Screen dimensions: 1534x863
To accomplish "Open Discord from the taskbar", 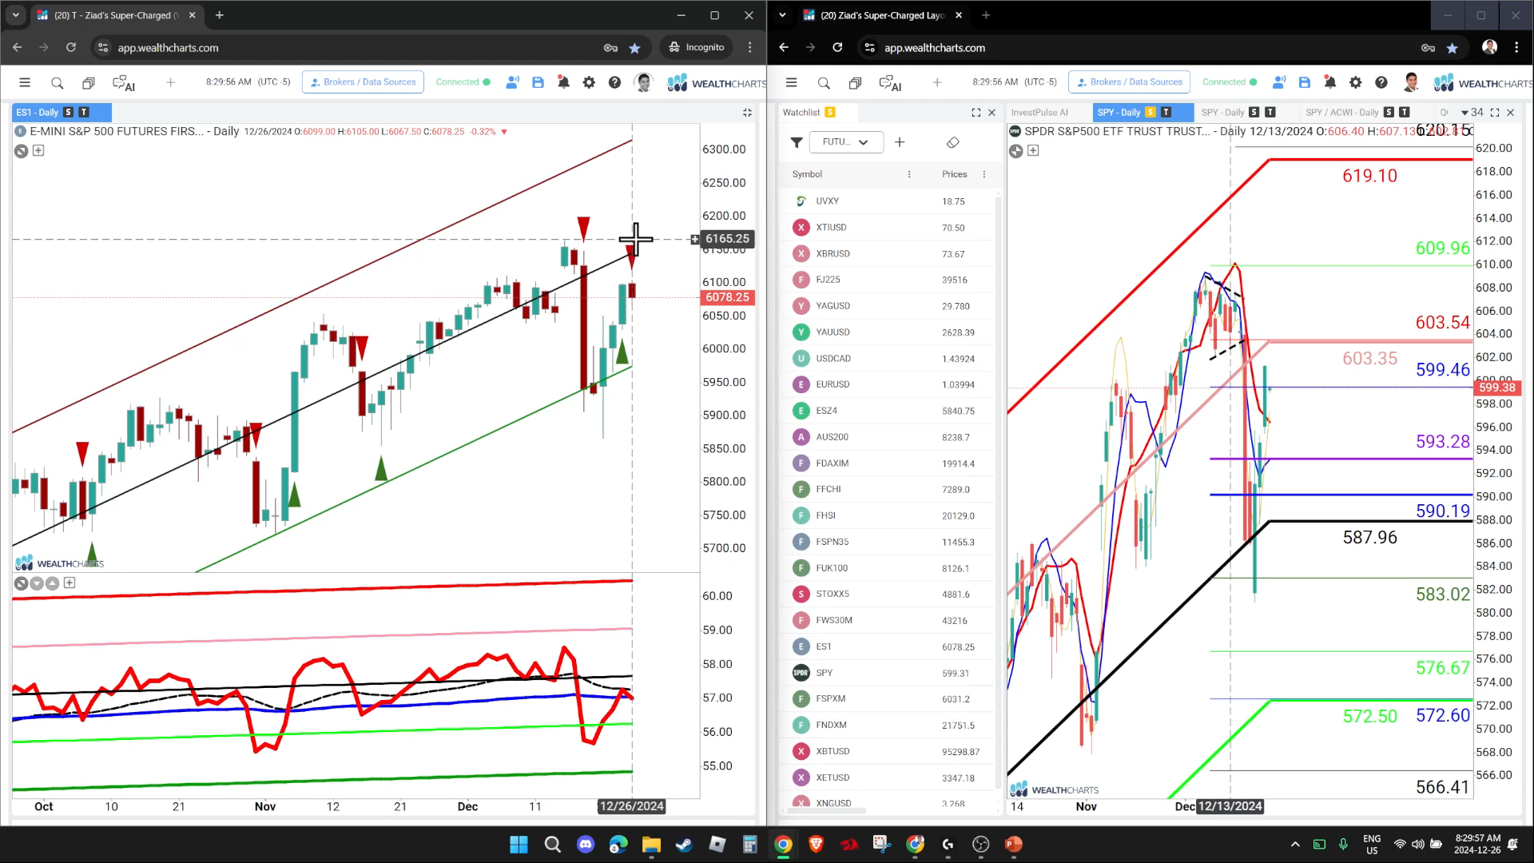I will click(586, 844).
